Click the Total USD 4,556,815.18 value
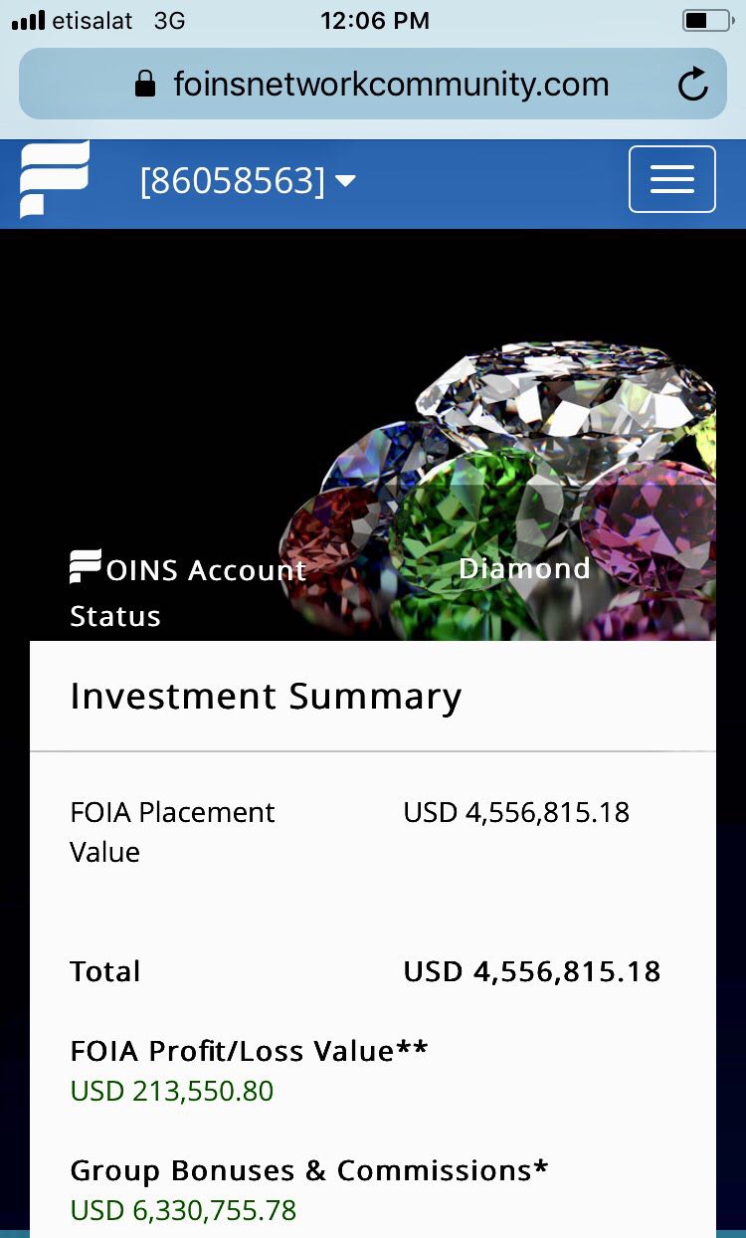746x1238 pixels. [x=532, y=971]
